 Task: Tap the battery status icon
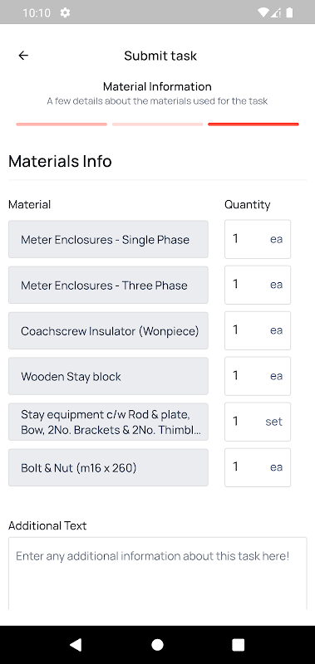(x=289, y=12)
